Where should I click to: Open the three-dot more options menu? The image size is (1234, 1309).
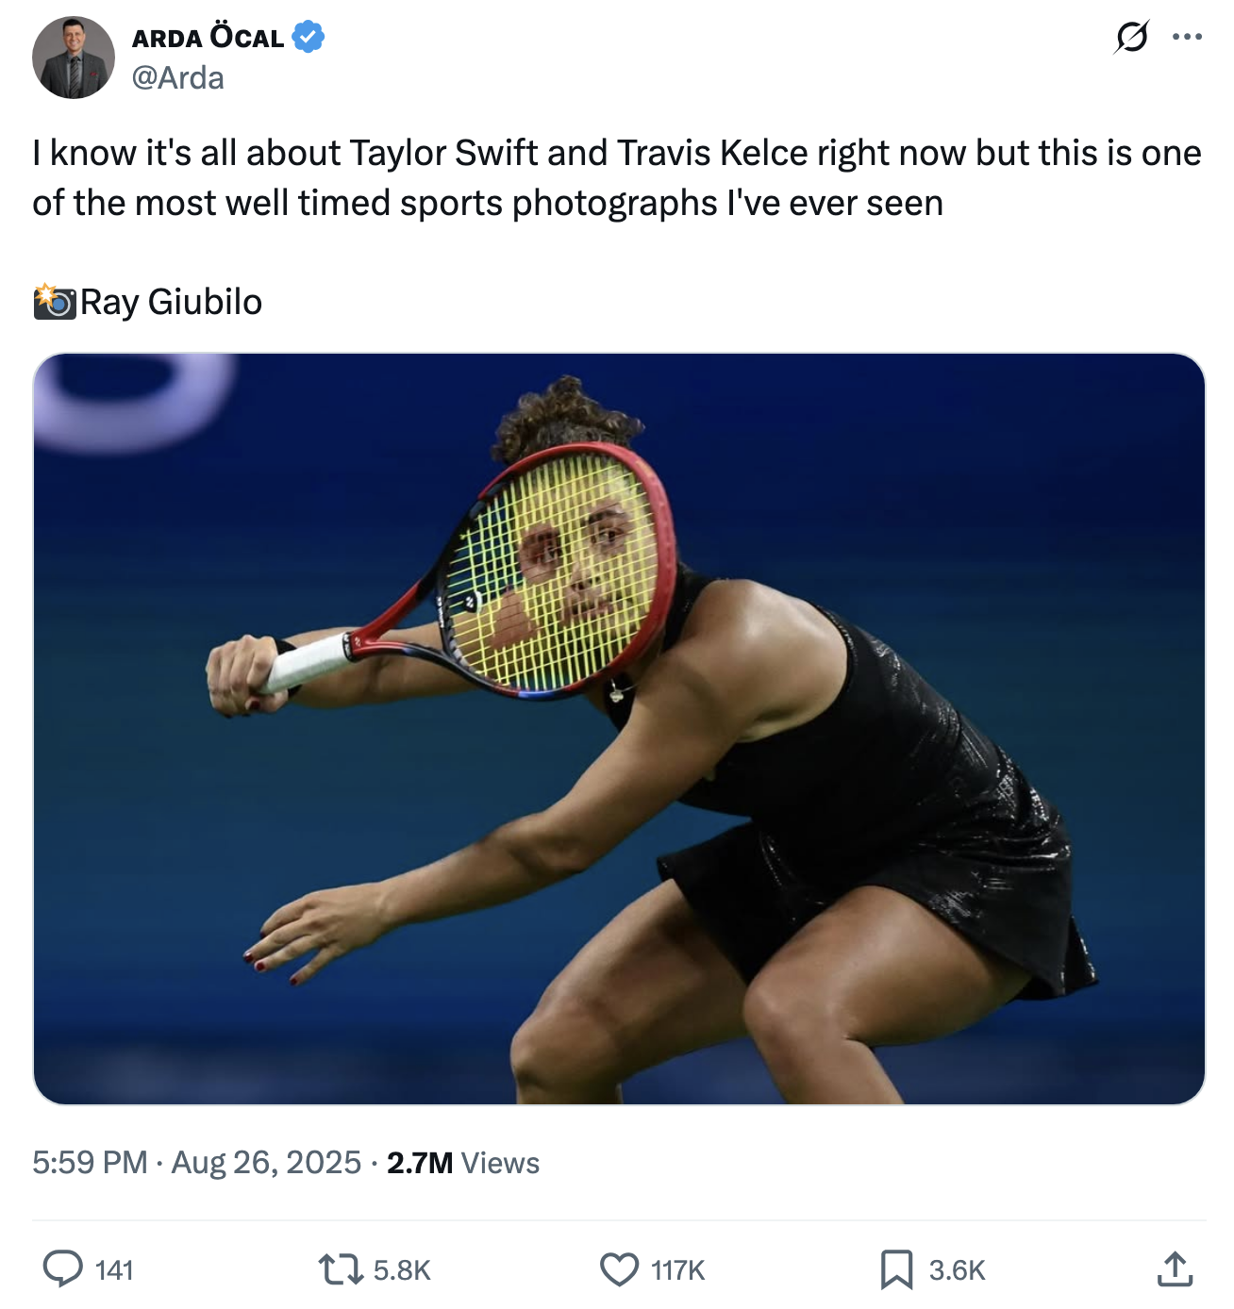[x=1187, y=37]
